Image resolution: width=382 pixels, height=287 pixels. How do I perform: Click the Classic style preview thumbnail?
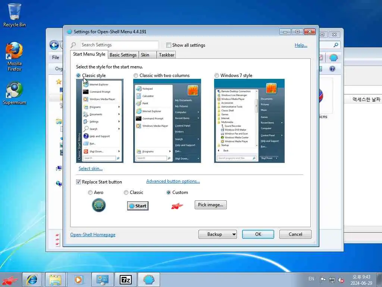[x=100, y=121]
